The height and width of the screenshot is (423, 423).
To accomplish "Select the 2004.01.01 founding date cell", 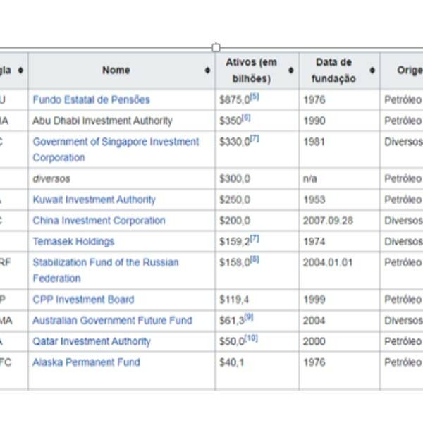I will (339, 270).
